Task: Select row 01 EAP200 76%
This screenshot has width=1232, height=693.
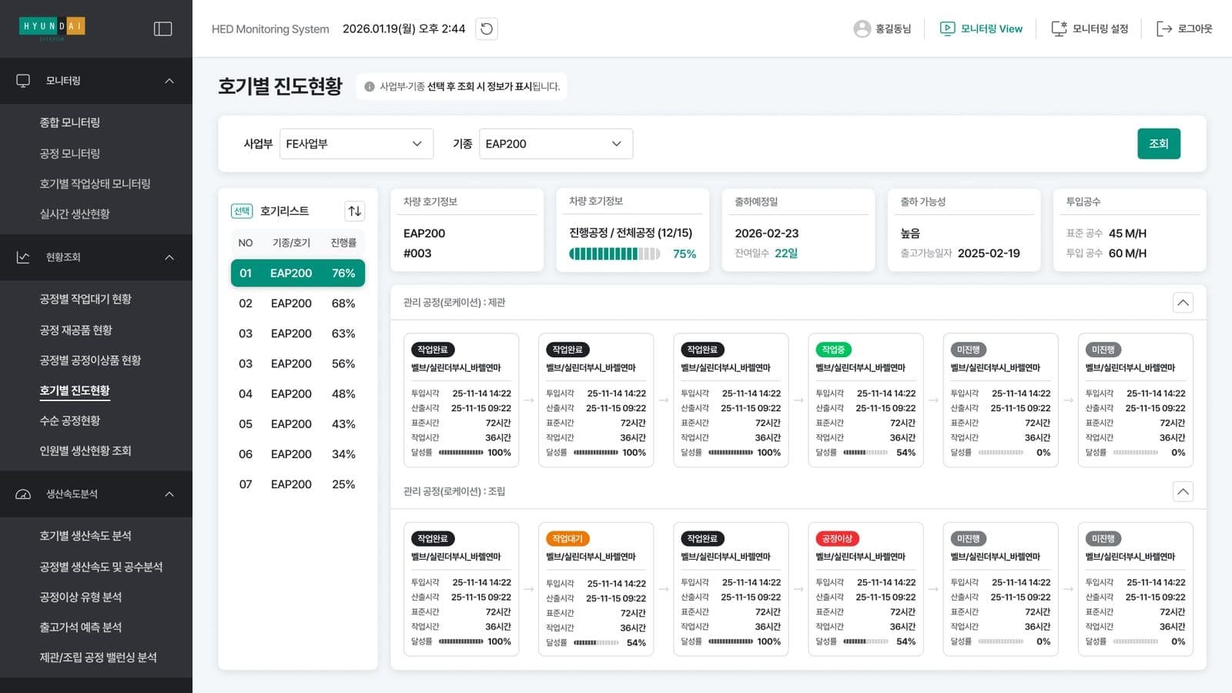Action: coord(298,273)
